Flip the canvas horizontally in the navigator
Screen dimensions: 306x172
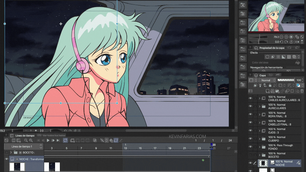tap(297, 42)
